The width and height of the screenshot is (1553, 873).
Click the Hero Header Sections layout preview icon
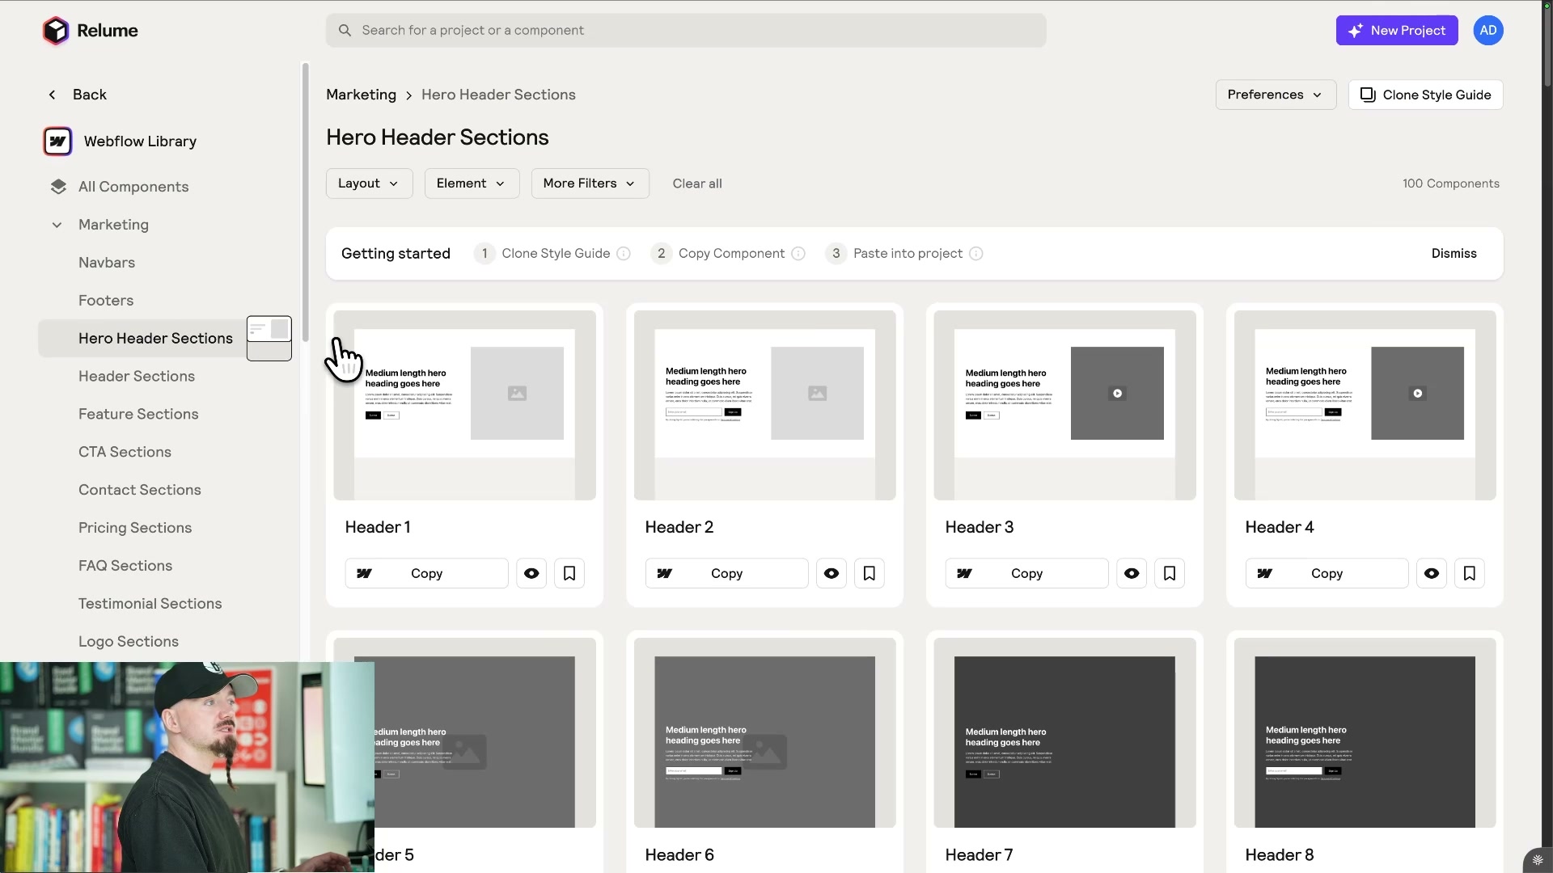tap(269, 338)
